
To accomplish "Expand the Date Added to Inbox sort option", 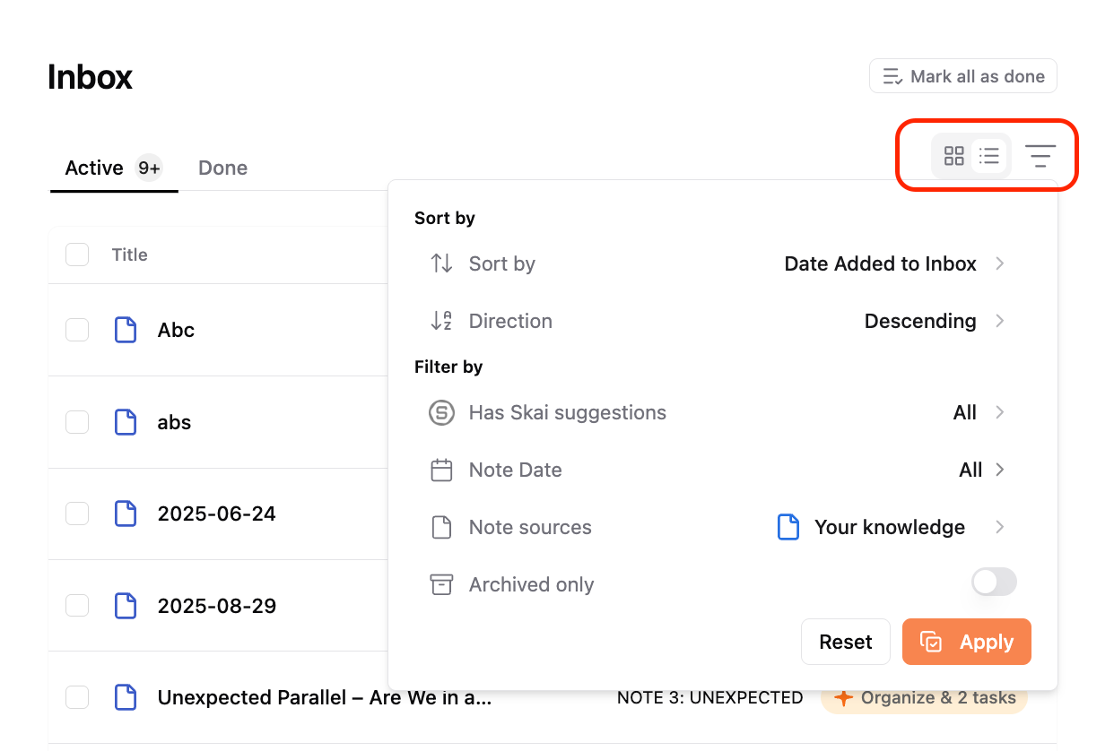I will click(x=894, y=263).
